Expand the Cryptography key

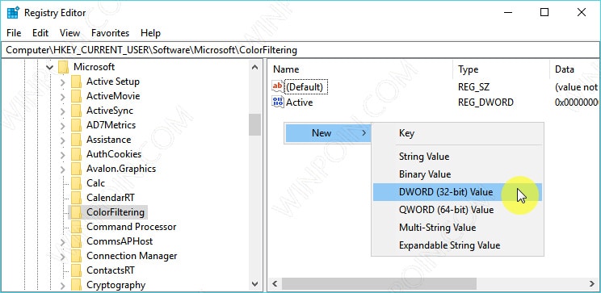pos(62,286)
